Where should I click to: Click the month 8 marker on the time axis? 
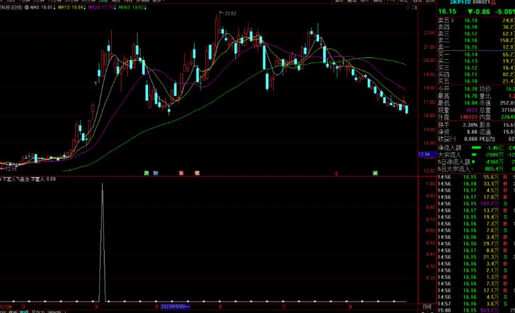(x=350, y=307)
